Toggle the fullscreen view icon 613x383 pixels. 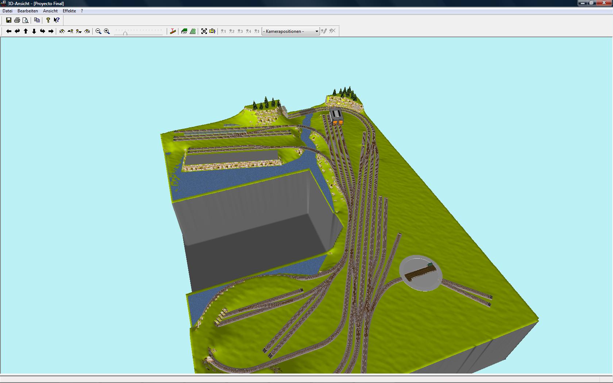pos(204,31)
